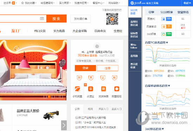The height and width of the screenshot is (131, 193).
Task: Click the orange 搜索 button
Action: coord(56,19)
